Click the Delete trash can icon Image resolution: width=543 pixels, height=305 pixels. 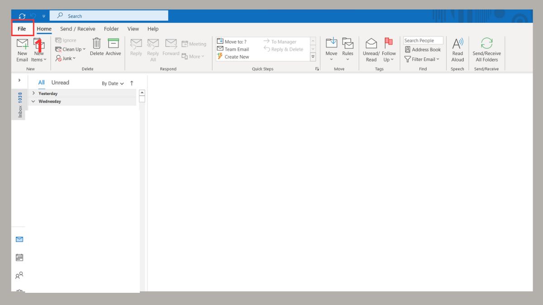coord(96,44)
